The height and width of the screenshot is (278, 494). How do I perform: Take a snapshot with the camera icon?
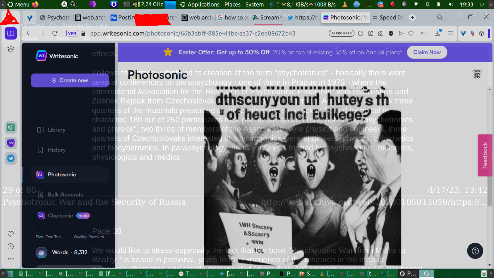point(381,33)
